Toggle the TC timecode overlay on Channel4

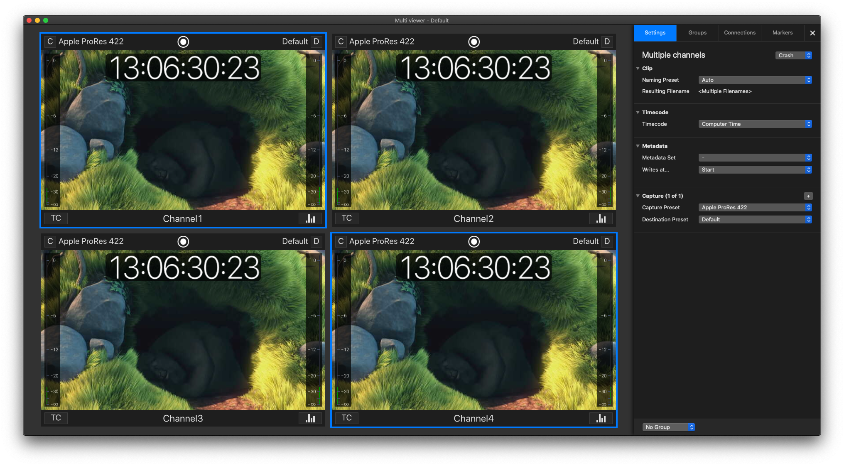(x=347, y=418)
